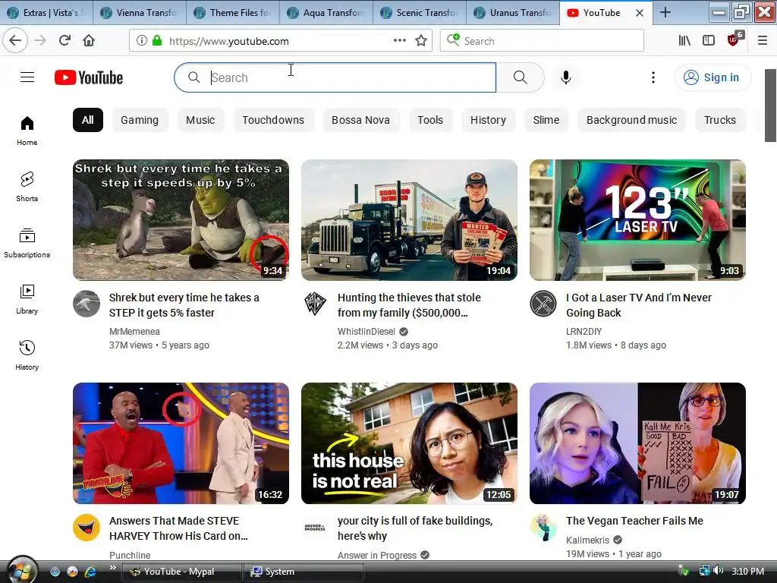Select the Touchdowns filter chip
This screenshot has width=777, height=583.
[x=273, y=120]
